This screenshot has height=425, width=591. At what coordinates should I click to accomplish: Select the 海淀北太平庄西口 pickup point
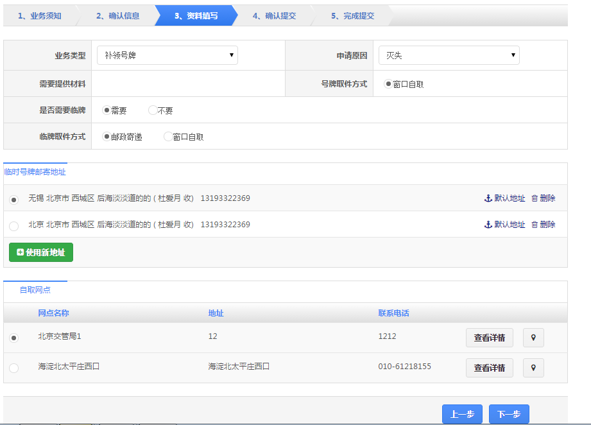point(14,368)
